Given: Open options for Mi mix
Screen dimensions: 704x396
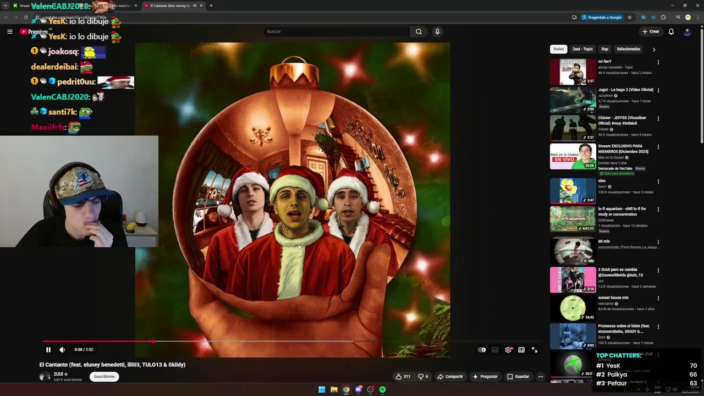Looking at the screenshot, I should pyautogui.click(x=658, y=242).
